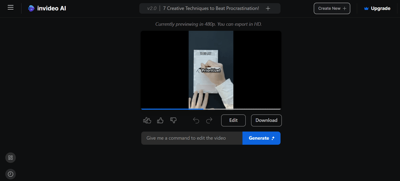This screenshot has height=181, width=400.
Task: Click the thumbs up reaction icon
Action: click(160, 120)
